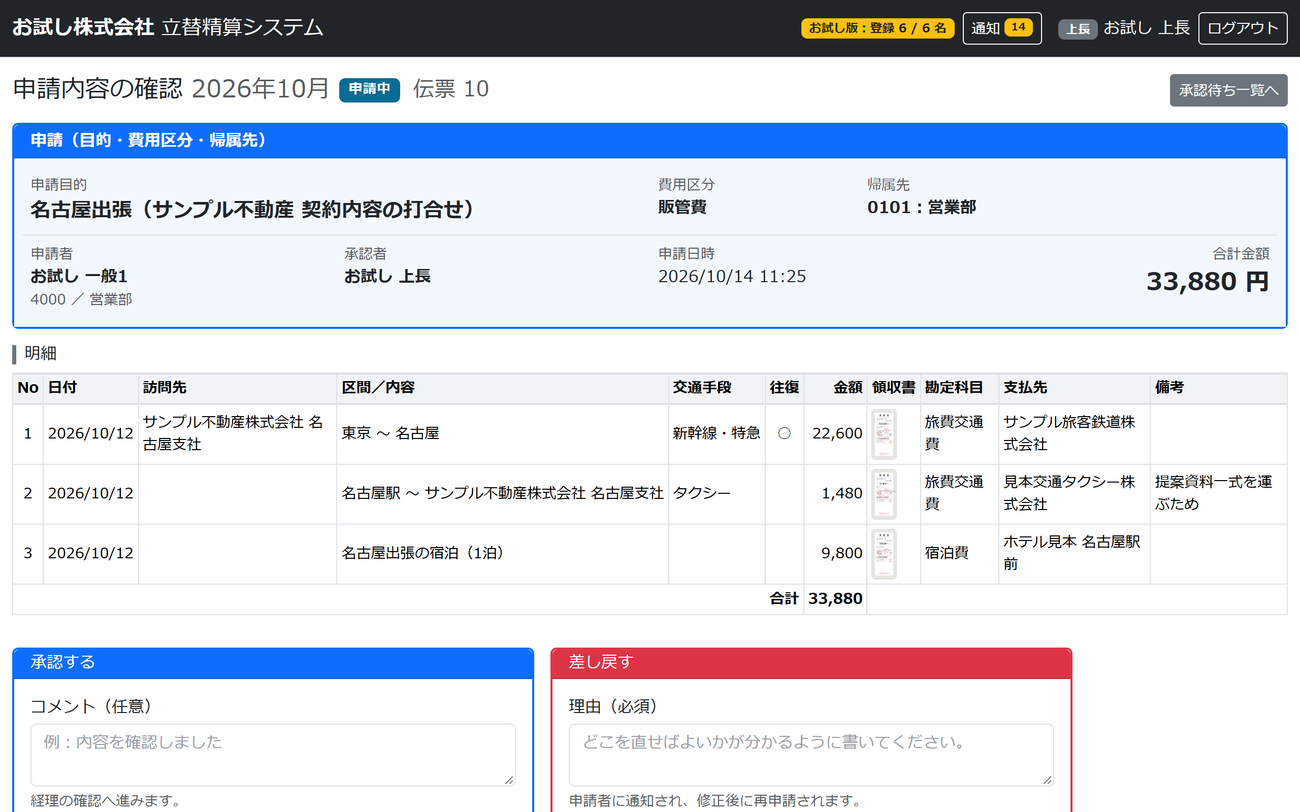
Task: Click the 上長 role badge
Action: pyautogui.click(x=1077, y=28)
